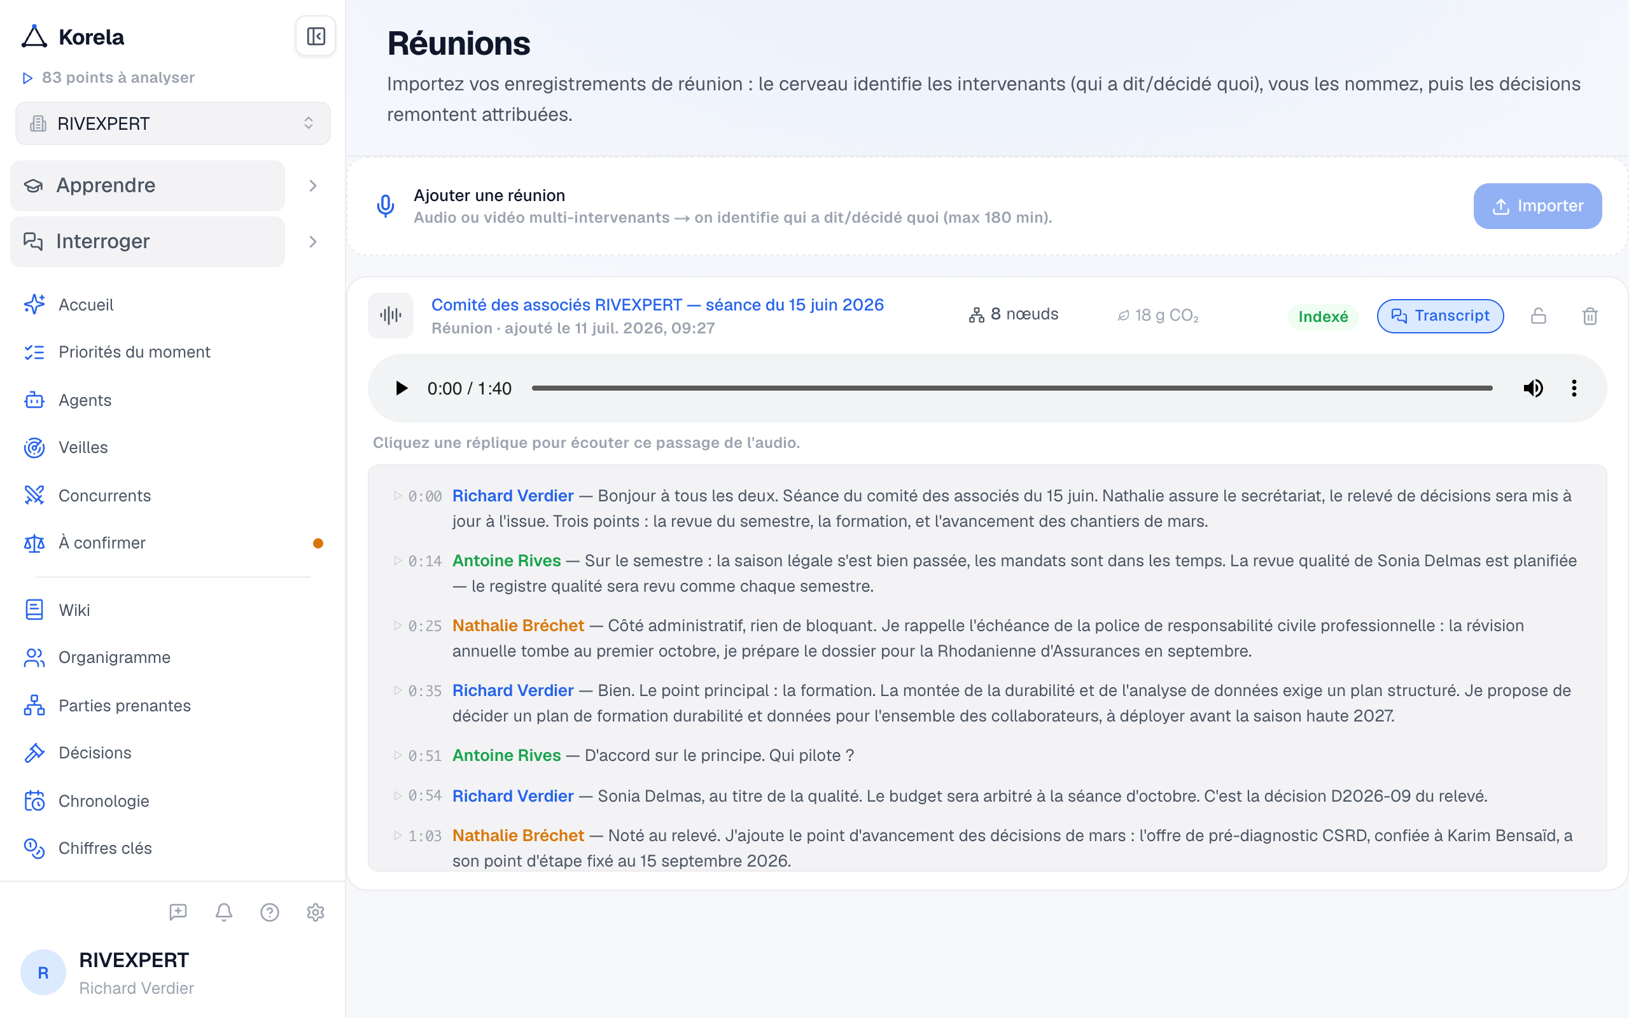Screen dimensions: 1629x1018
Task: Click the Wiki book icon
Action: click(x=34, y=610)
